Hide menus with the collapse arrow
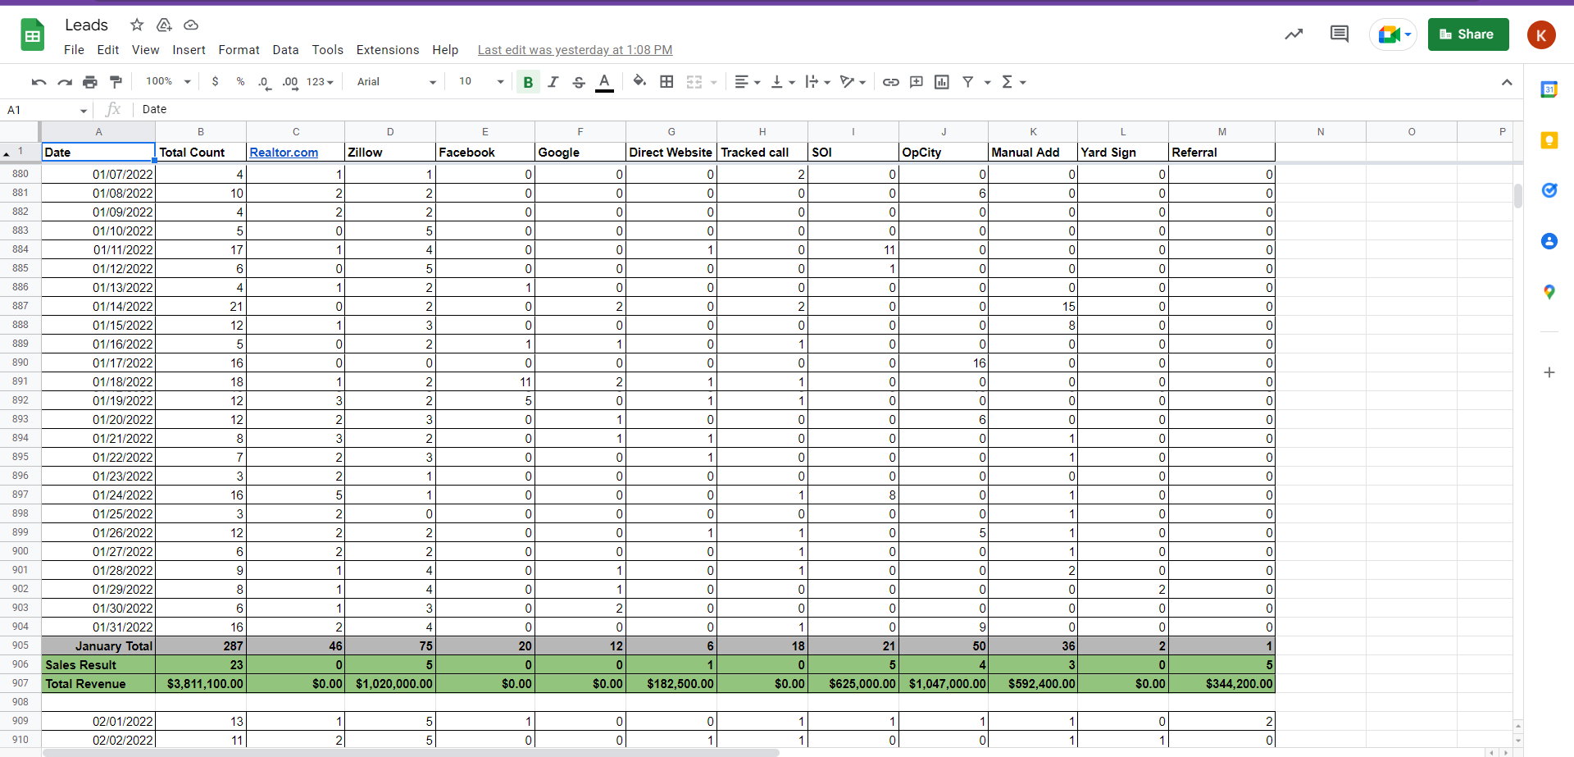This screenshot has height=757, width=1574. tap(1507, 82)
